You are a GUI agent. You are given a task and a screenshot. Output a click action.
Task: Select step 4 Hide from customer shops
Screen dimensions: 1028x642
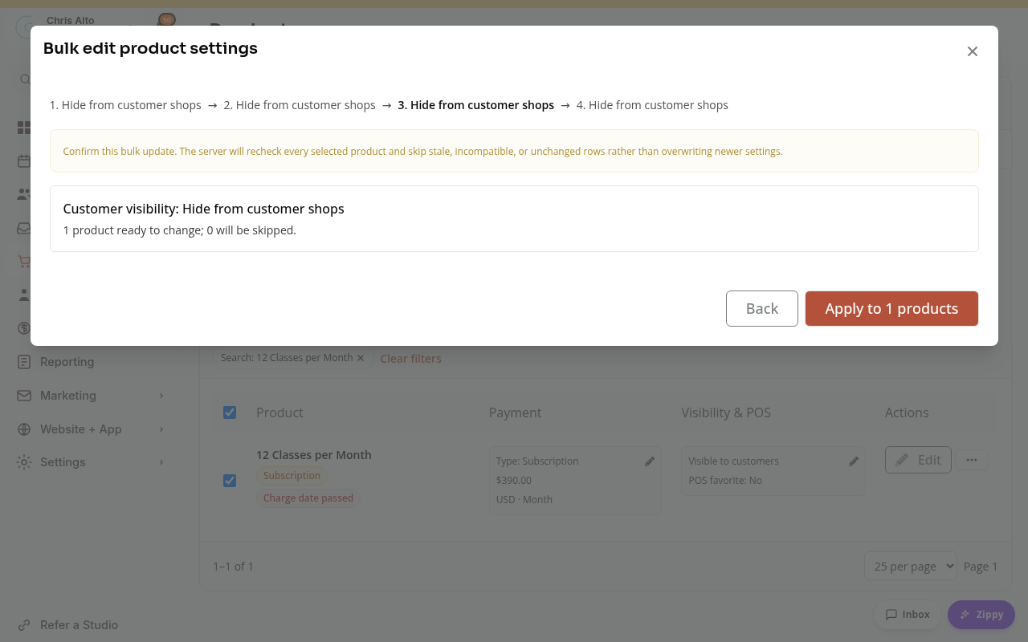[x=652, y=105]
